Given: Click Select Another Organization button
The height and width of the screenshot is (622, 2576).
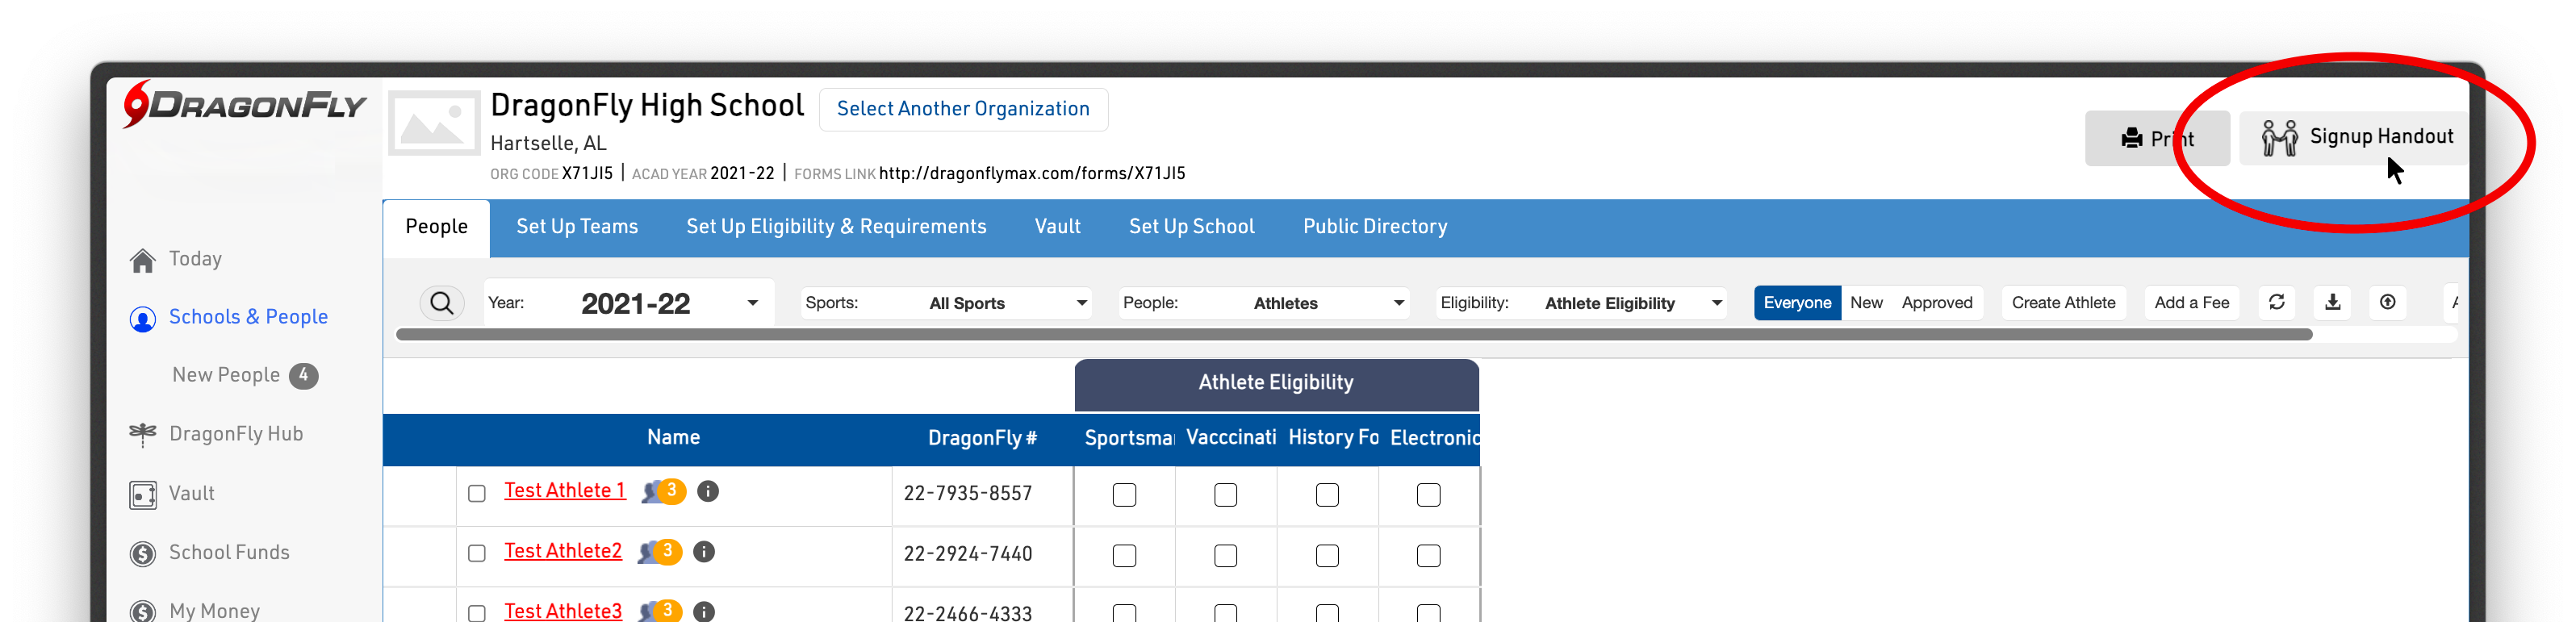Looking at the screenshot, I should tap(962, 109).
